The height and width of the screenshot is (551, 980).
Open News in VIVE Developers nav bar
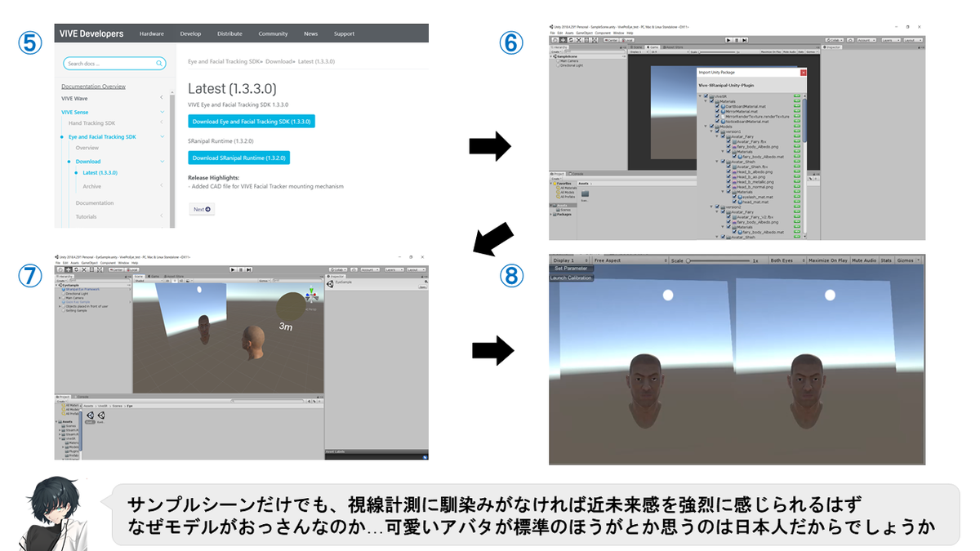click(310, 33)
